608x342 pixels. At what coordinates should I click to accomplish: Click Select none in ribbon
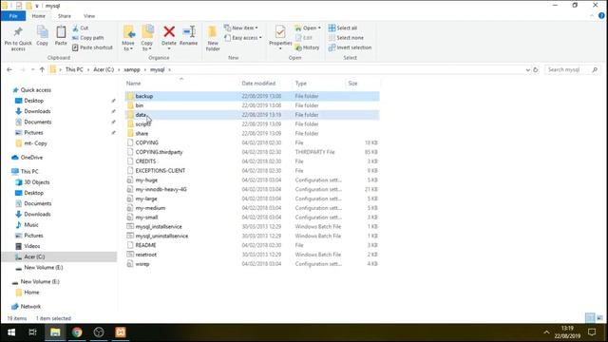tap(346, 38)
